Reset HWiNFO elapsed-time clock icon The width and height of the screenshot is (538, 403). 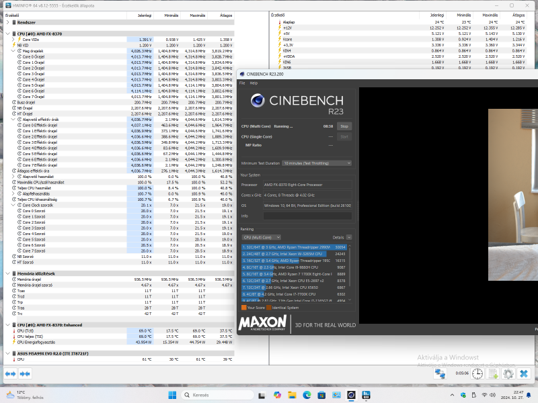[x=477, y=373]
